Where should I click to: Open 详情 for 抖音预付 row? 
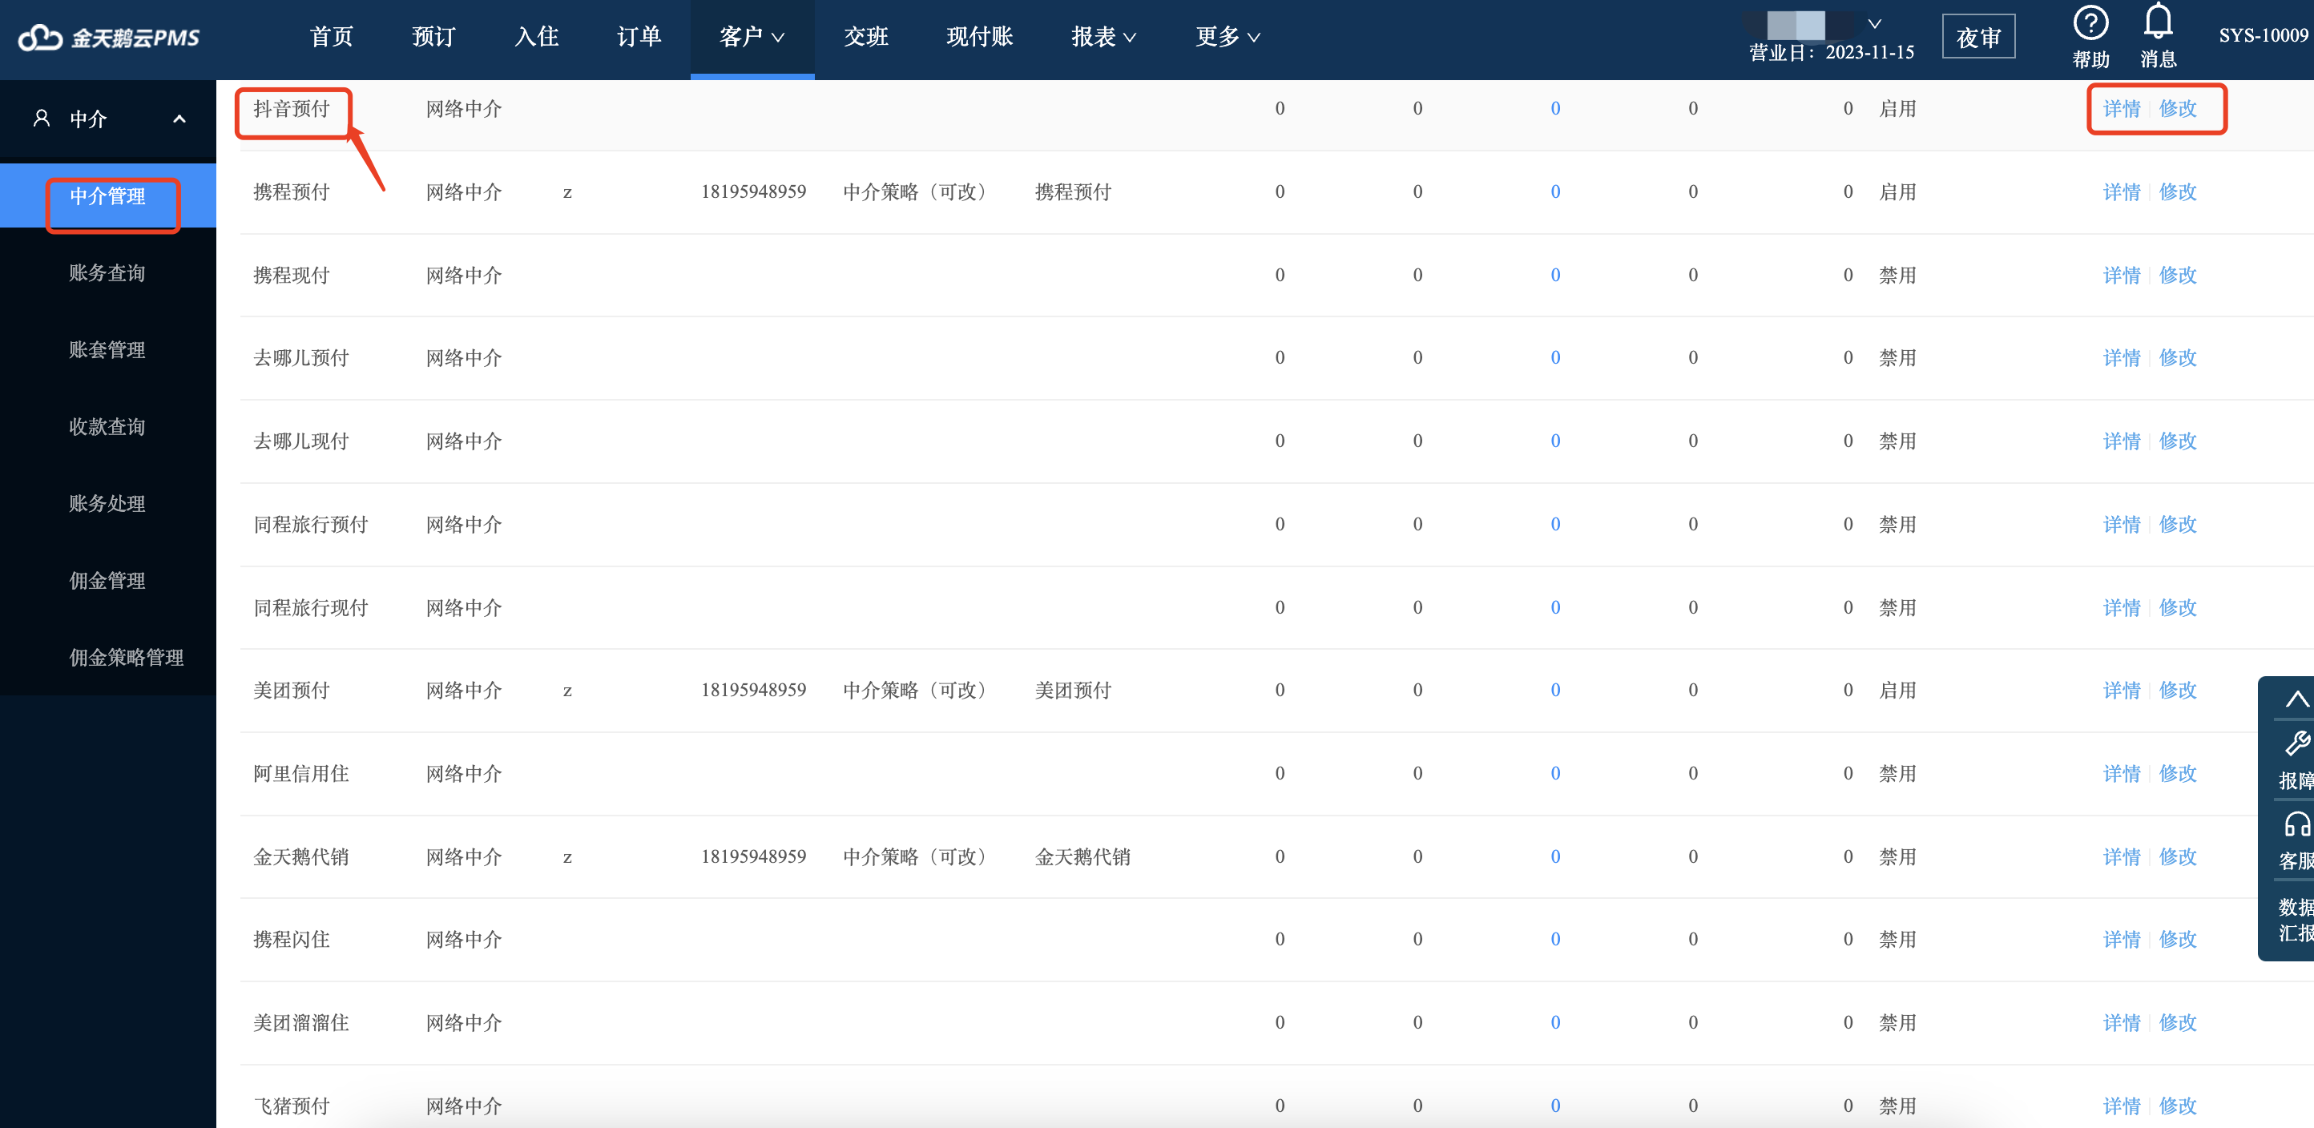point(2121,109)
